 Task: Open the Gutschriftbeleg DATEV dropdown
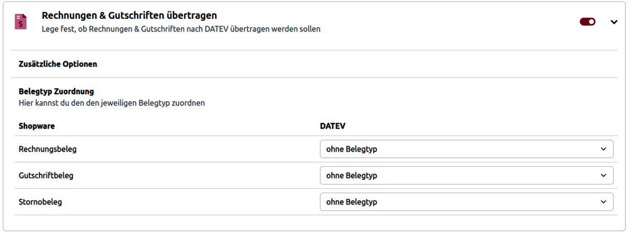click(x=467, y=175)
